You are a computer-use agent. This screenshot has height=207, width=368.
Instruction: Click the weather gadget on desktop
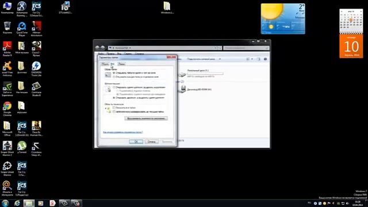click(x=283, y=18)
